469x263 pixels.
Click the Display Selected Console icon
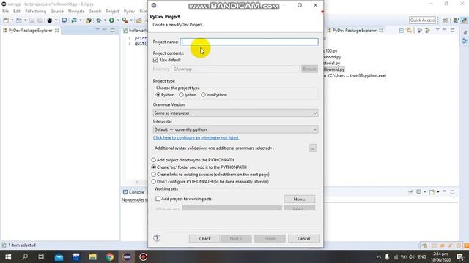(x=418, y=192)
